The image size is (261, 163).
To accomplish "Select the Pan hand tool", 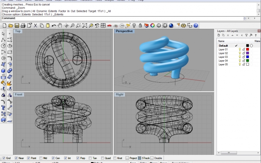I will 60,26.
